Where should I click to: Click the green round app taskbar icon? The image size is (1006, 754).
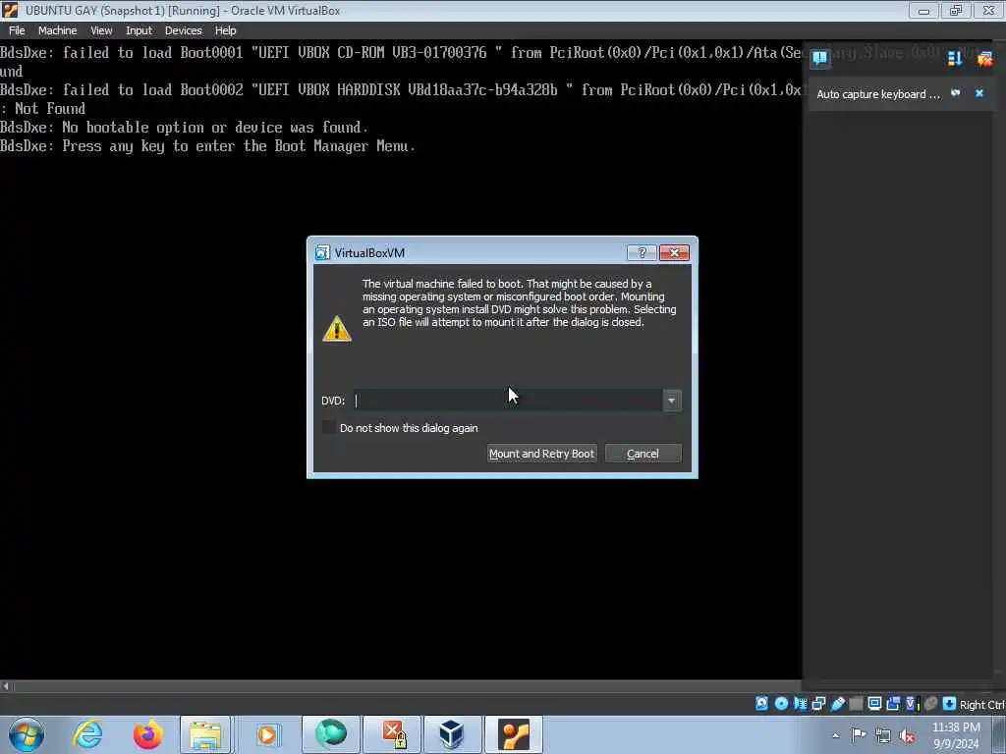point(331,734)
